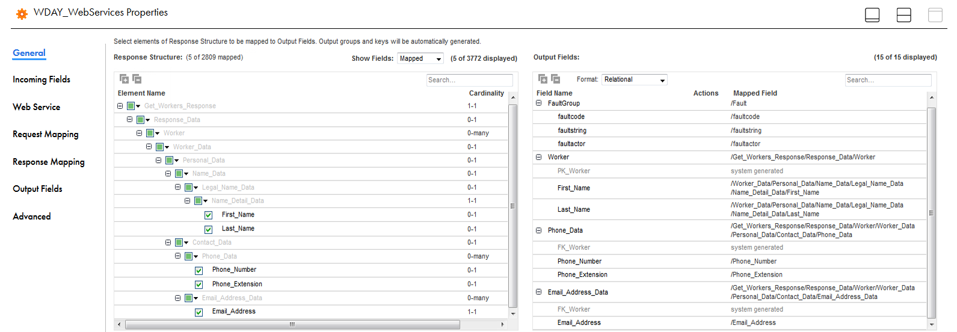Open the Format Relational dropdown
The height and width of the screenshot is (332, 957).
click(635, 79)
